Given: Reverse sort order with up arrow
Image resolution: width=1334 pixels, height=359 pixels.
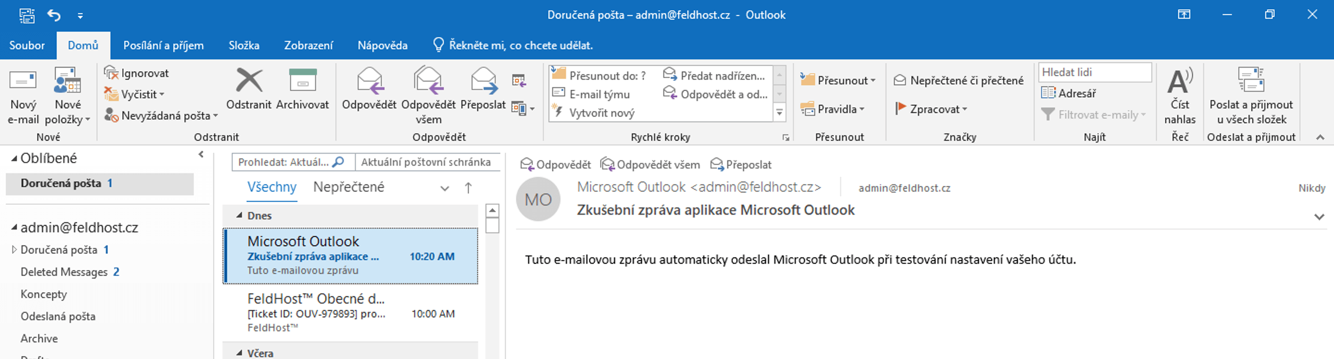Looking at the screenshot, I should (468, 188).
